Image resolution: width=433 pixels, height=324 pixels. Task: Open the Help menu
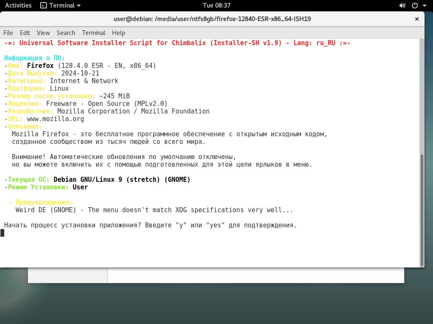pos(118,33)
